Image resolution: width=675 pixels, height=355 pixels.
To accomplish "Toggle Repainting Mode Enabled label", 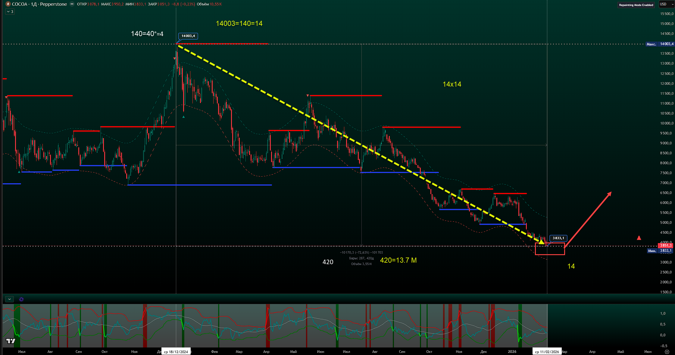I will point(636,5).
